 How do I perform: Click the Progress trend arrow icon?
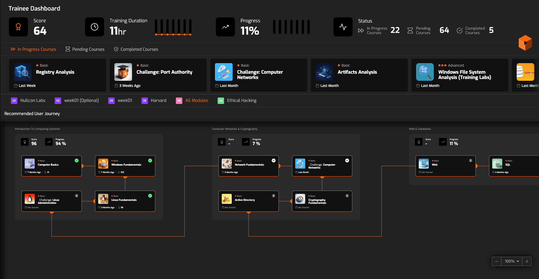coord(225,27)
